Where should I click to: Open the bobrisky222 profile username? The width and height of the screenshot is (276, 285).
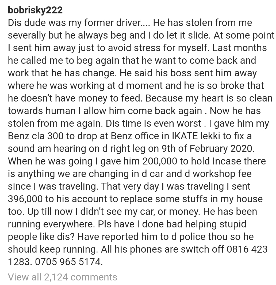35,10
